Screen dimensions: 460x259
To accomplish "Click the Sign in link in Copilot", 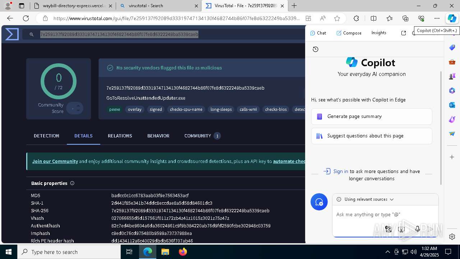I will pos(341,171).
